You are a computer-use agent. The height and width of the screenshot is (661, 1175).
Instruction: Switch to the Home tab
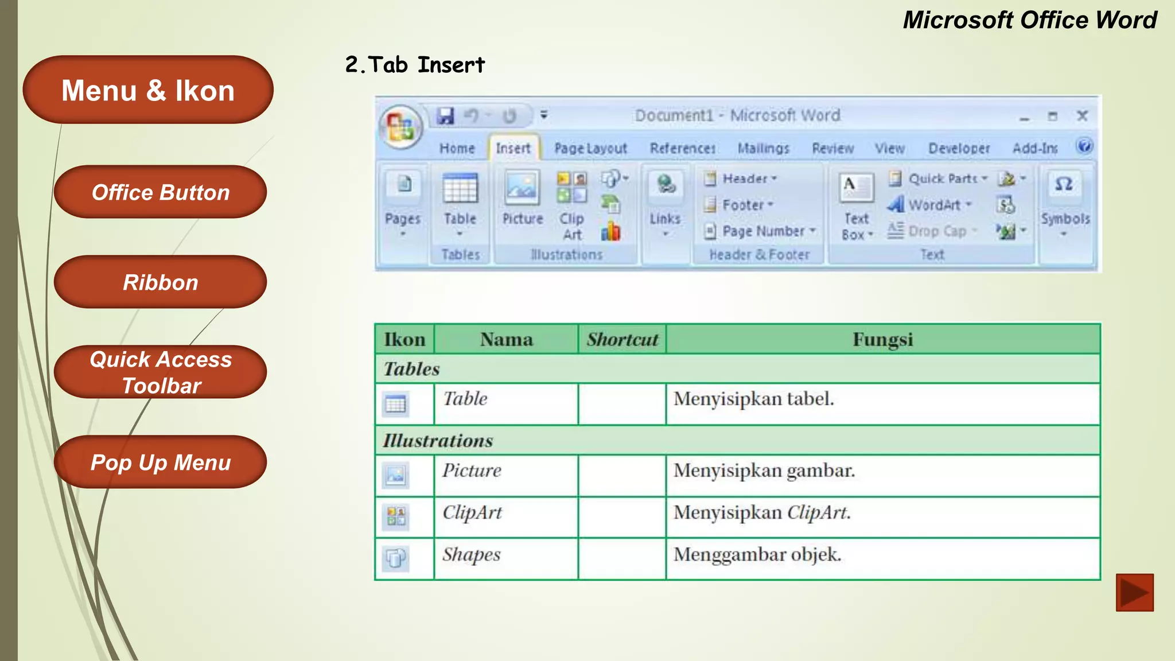pos(457,149)
